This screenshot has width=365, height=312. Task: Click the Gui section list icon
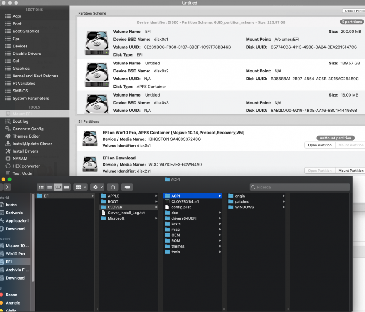pyautogui.click(x=8, y=61)
